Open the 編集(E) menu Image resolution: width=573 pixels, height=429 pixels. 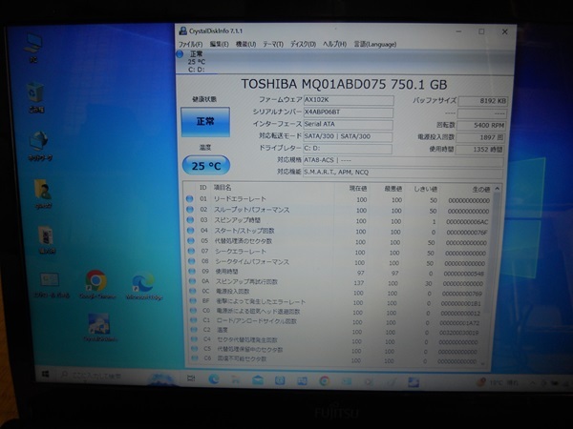tap(220, 44)
